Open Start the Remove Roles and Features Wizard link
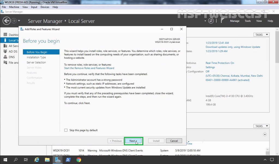279x164 pixels. pyautogui.click(x=89, y=68)
